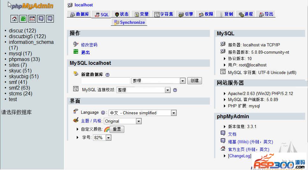The width and height of the screenshot is (308, 170).
Task: Open the 维基 (Wiki) link
Action: pyautogui.click(x=250, y=142)
